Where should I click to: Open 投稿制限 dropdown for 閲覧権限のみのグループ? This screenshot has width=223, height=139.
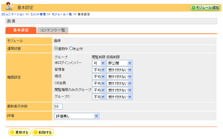click(119, 90)
